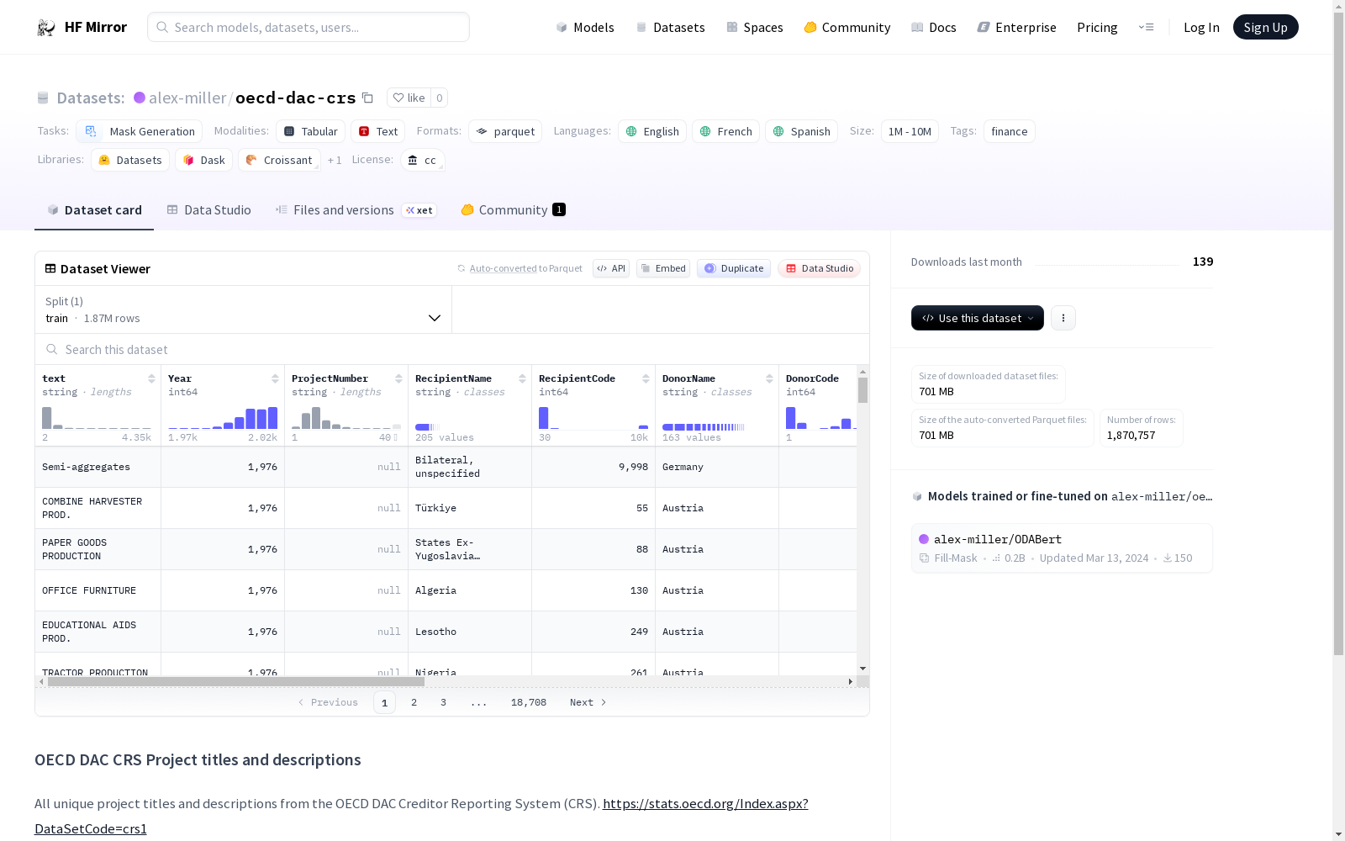Click the Duplicate button
Screen dimensions: 1345x841
734,268
